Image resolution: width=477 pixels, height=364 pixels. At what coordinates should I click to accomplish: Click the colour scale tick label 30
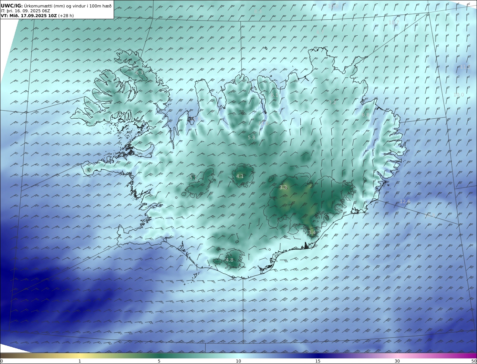[397, 361]
